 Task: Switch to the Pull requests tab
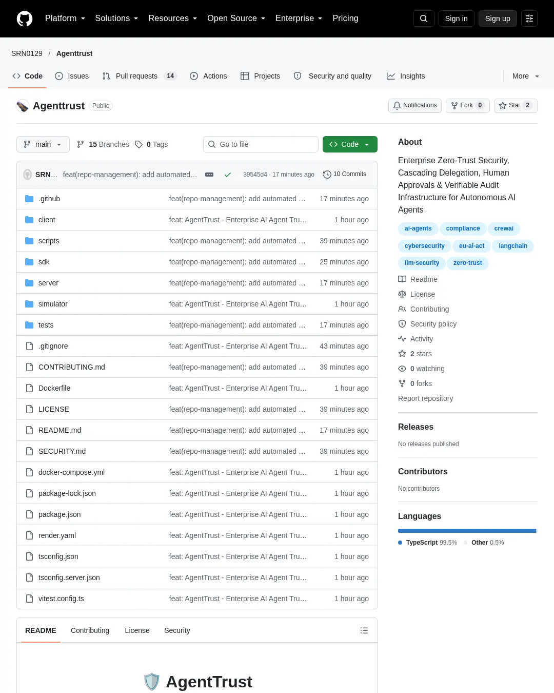tap(139, 76)
